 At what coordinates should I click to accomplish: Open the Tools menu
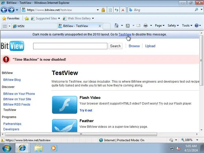tap(187, 25)
